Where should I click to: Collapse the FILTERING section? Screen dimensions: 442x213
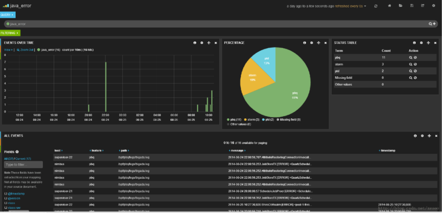tap(10, 33)
